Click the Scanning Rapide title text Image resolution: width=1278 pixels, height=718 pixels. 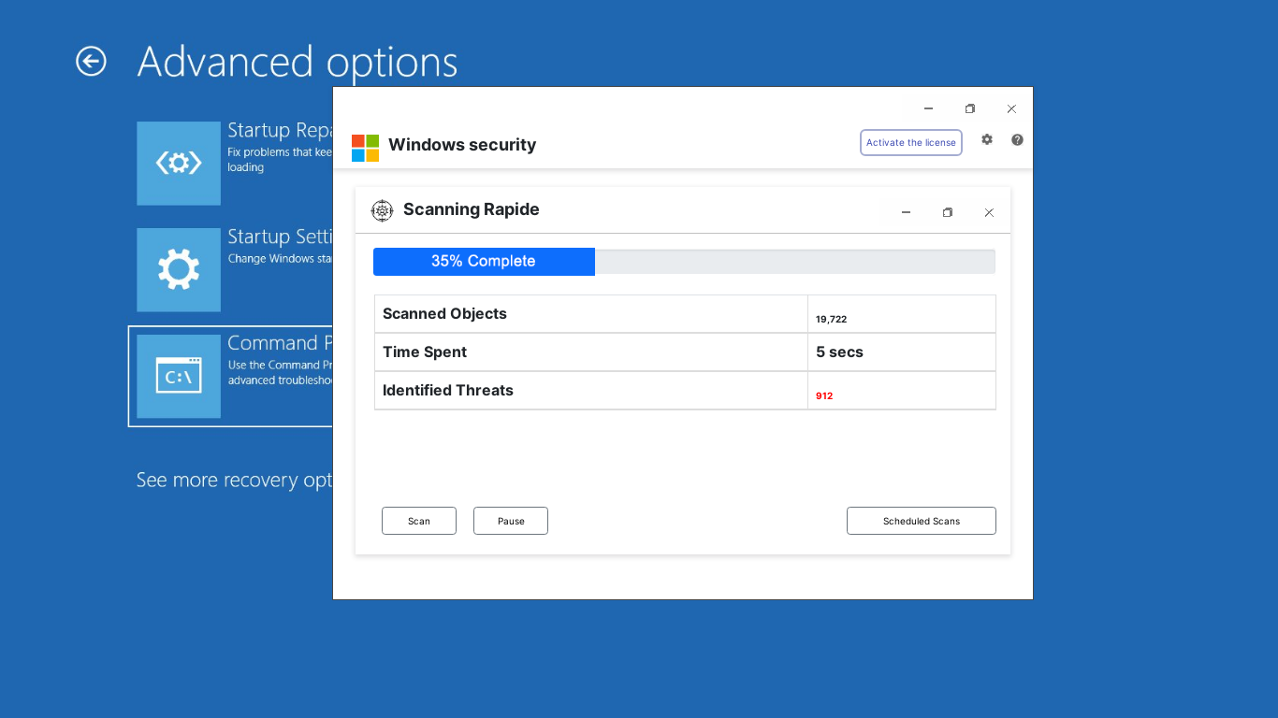click(472, 209)
